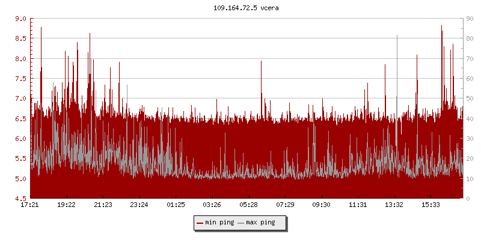This screenshot has height=240, width=481.
Task: Click the gray max ping legend swatch
Action: (x=241, y=223)
